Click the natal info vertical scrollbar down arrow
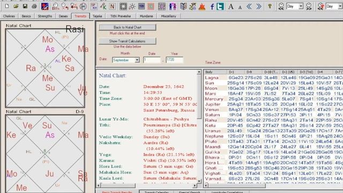 (x=199, y=181)
